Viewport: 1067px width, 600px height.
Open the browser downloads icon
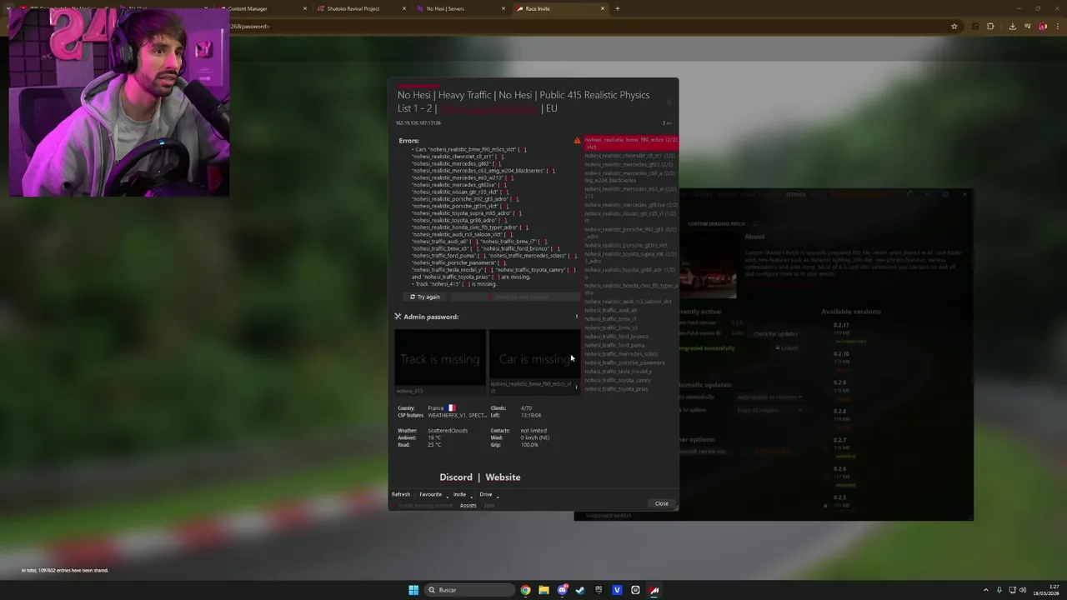1012,26
